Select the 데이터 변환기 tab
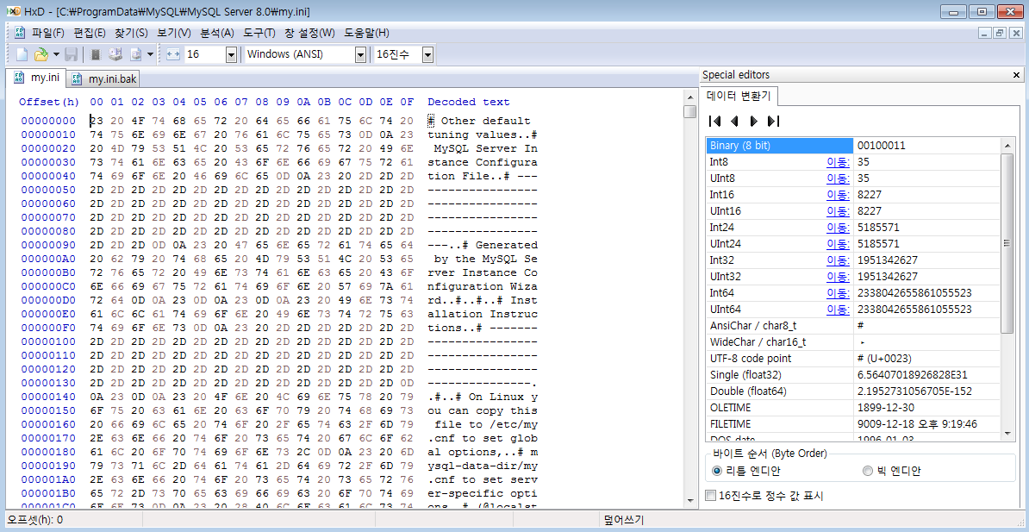1029x532 pixels. coord(739,96)
